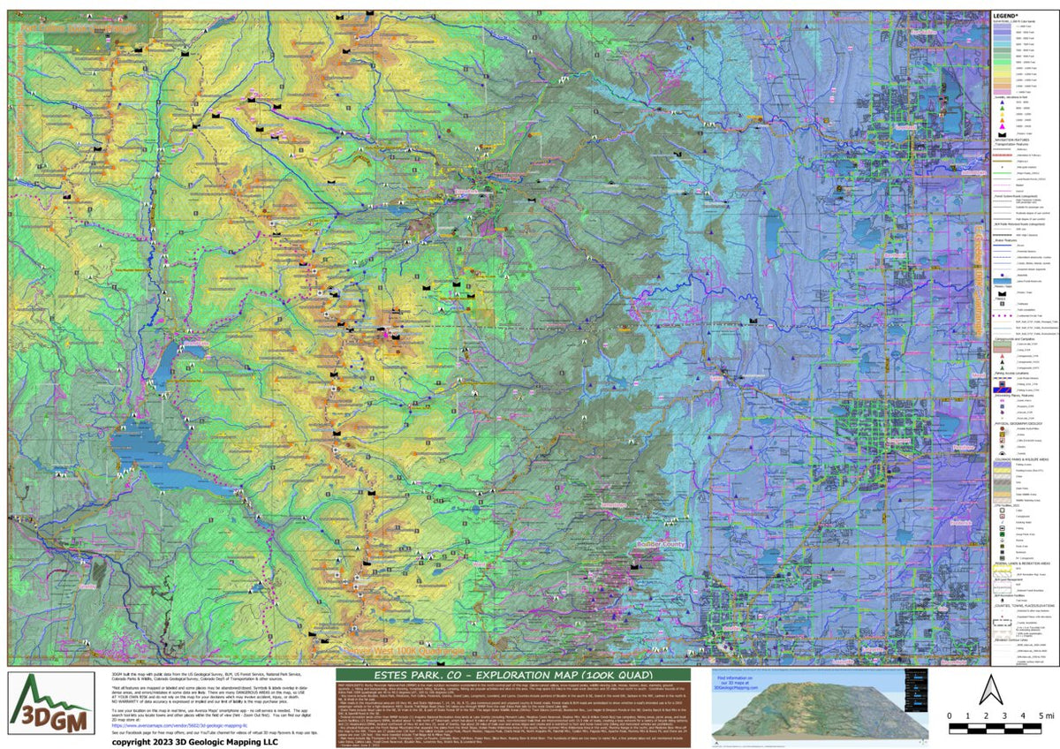This screenshot has height=749, width=1060.
Task: Click the LEGEND header at top right
Action: pos(1007,15)
